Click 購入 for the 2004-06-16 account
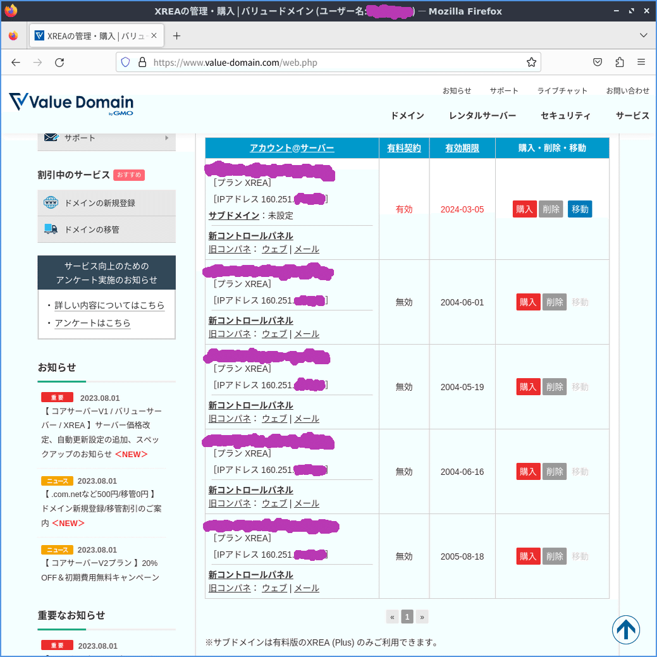Image resolution: width=657 pixels, height=657 pixels. (x=528, y=471)
